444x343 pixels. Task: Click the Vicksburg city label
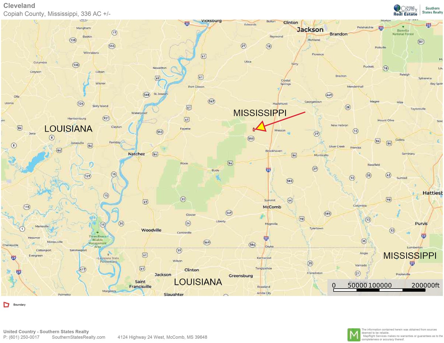coord(211,21)
